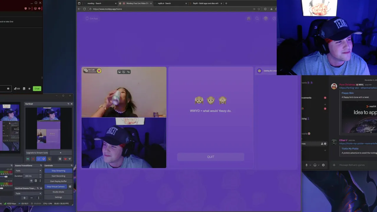Toggle vertical recording red dot icon
Screen dimensions: 377x212
click(33, 159)
